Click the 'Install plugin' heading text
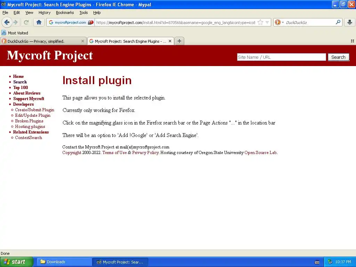 (97, 80)
